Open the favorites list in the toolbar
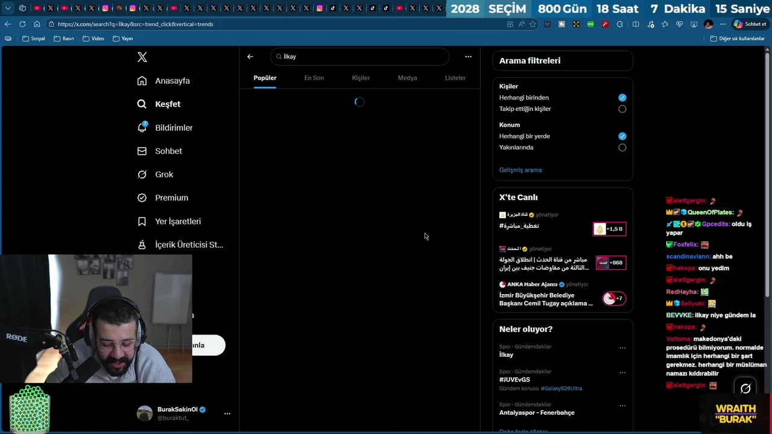The width and height of the screenshot is (772, 434). pos(665,24)
